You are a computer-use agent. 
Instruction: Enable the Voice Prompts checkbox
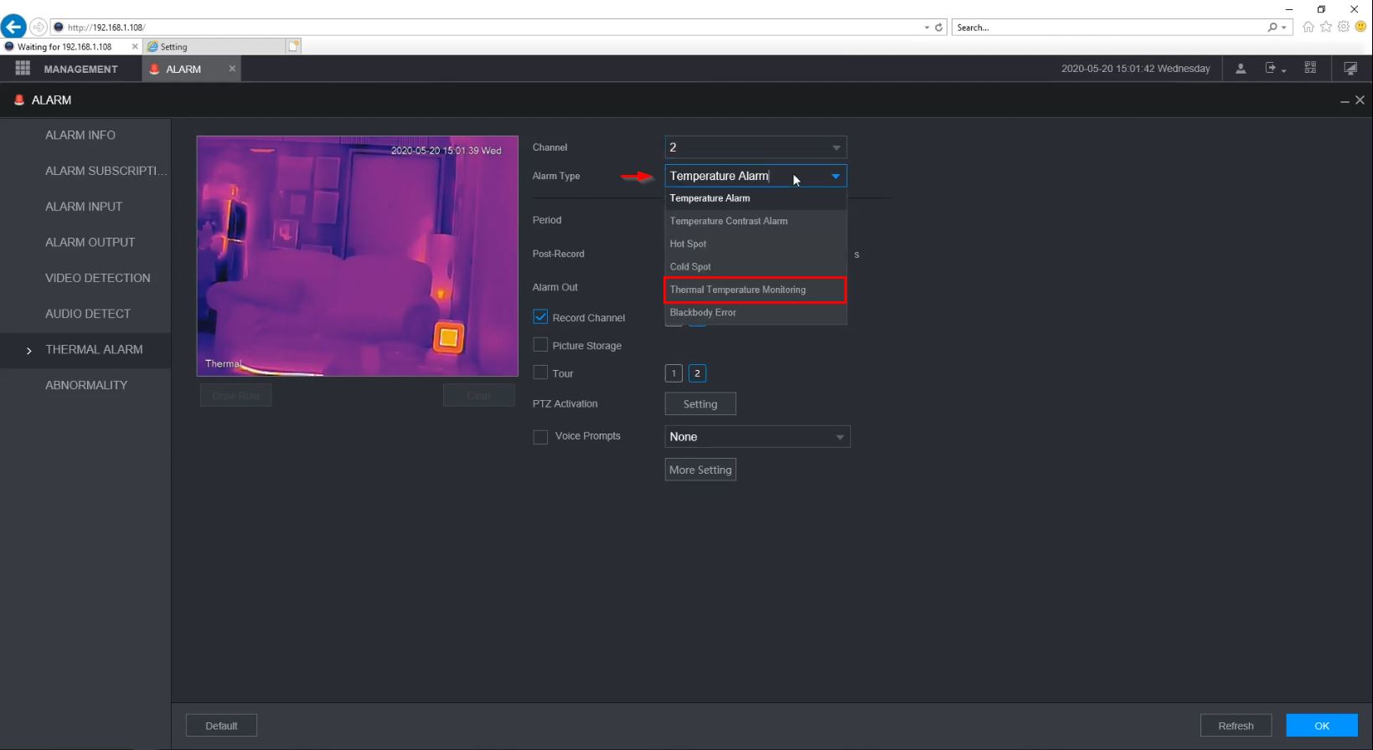click(540, 436)
